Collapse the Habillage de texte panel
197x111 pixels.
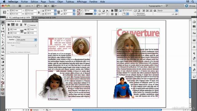tap(33, 21)
